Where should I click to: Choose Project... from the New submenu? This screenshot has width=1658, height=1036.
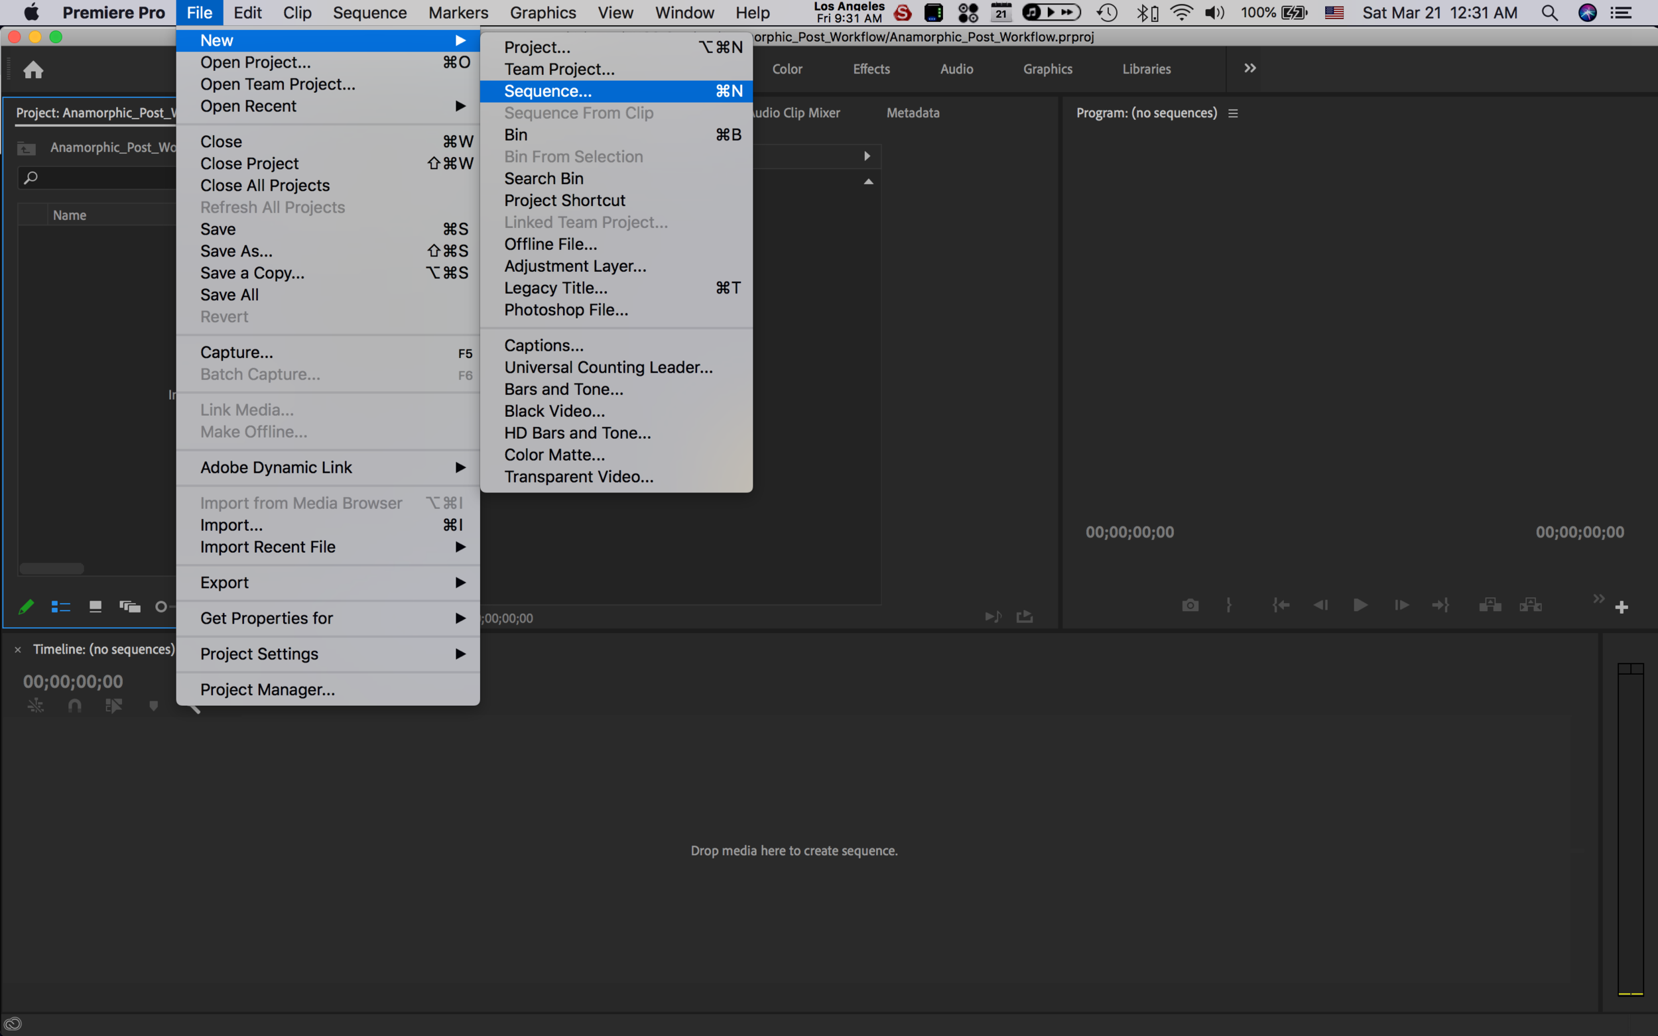tap(616, 47)
